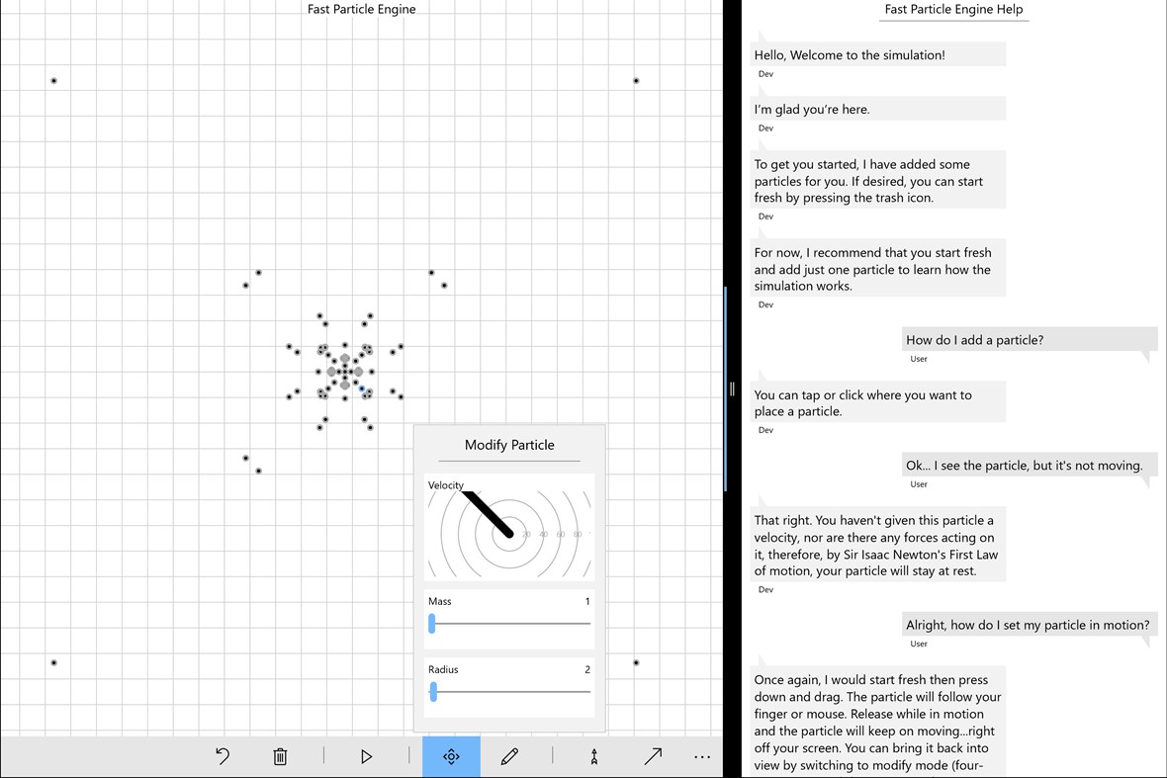Open the more options ellipsis menu

tap(702, 756)
